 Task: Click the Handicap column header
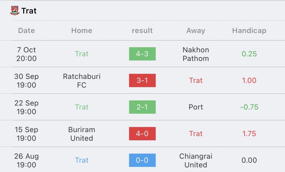click(x=249, y=31)
